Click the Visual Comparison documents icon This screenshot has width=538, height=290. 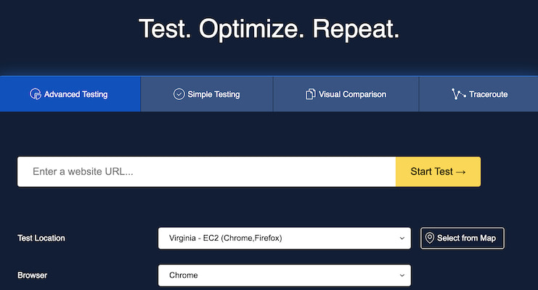(310, 94)
